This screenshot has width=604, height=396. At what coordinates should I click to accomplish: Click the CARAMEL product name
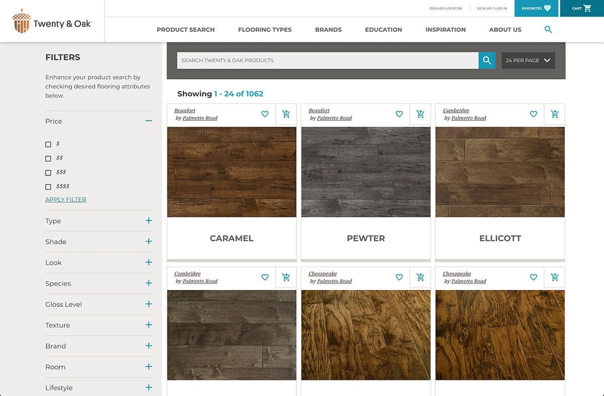tap(232, 238)
